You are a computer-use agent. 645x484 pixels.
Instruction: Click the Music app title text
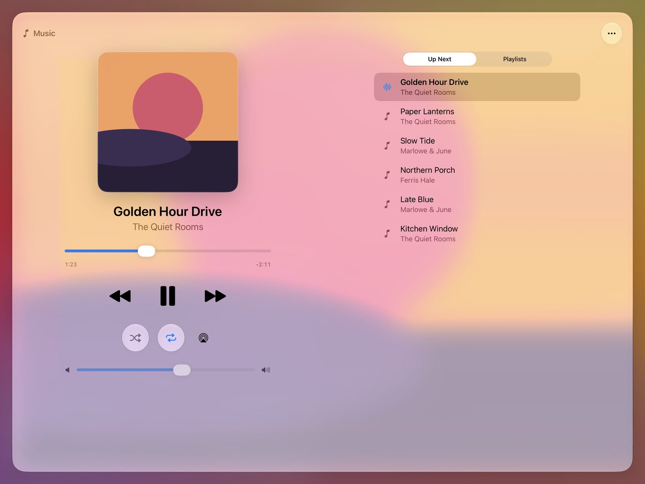coord(45,33)
